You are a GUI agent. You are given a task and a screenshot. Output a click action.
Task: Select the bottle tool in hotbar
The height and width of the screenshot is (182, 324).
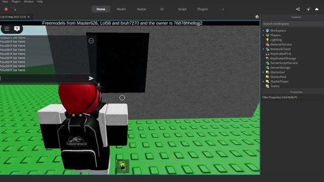pyautogui.click(x=123, y=166)
